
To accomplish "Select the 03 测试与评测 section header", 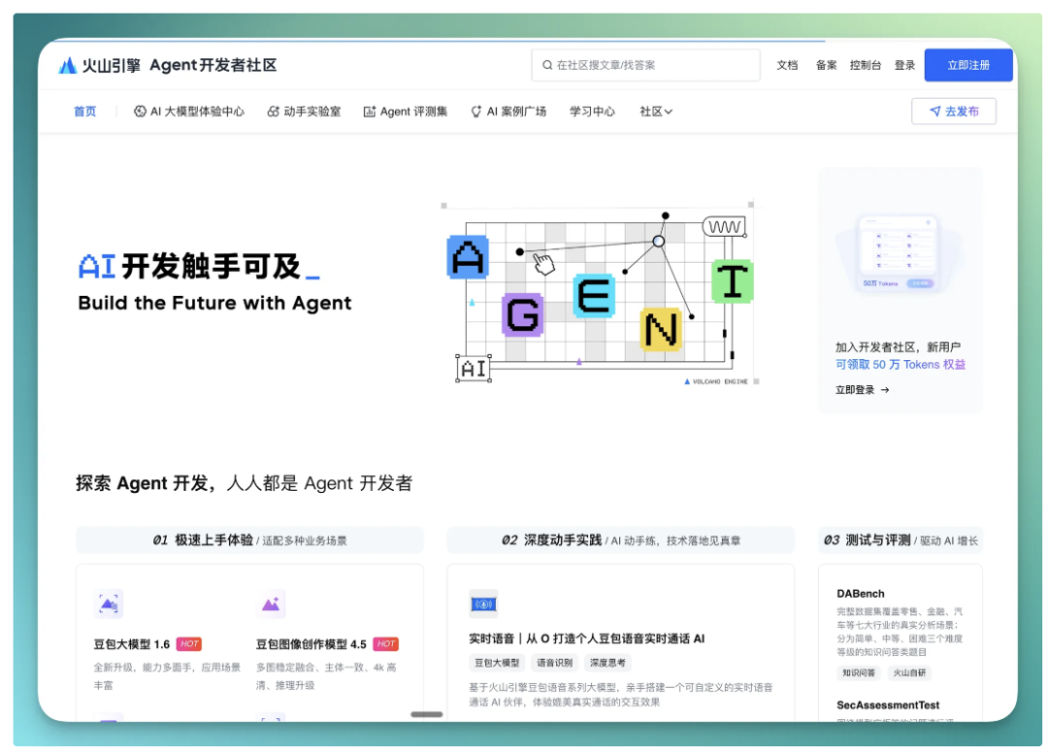I will (x=901, y=540).
